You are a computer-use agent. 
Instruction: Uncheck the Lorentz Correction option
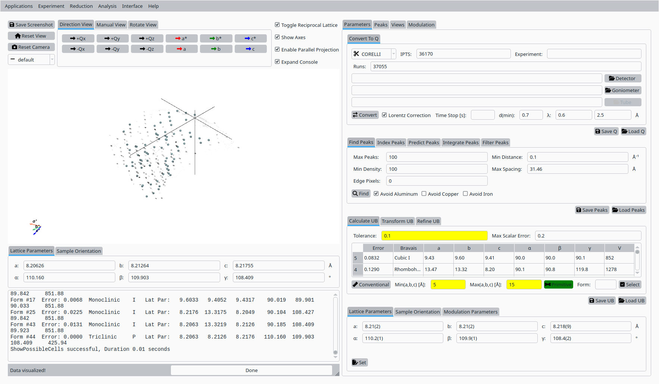pos(384,115)
